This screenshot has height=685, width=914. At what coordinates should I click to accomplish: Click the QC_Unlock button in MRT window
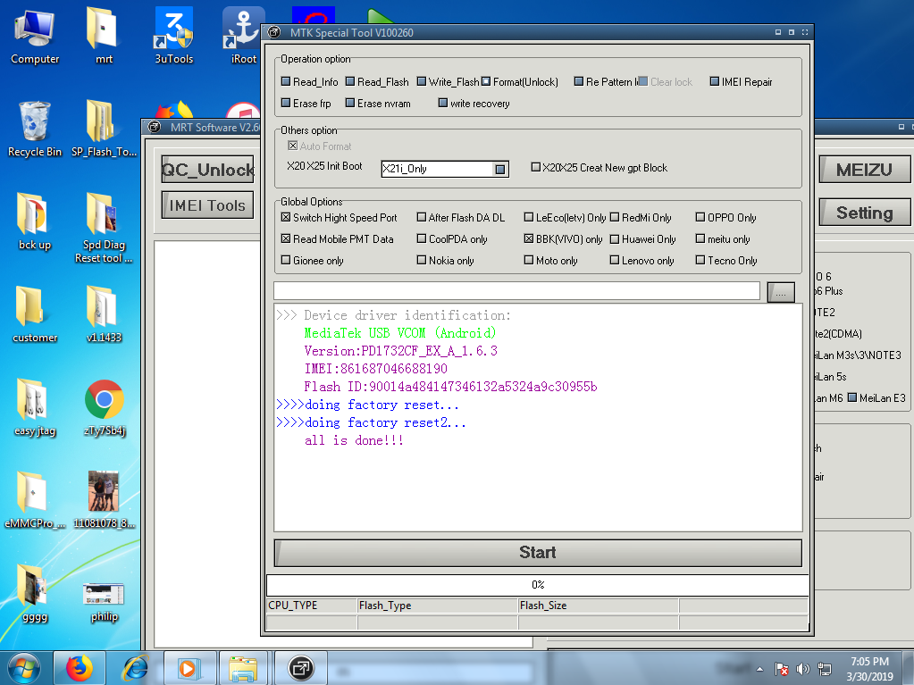[x=207, y=170]
